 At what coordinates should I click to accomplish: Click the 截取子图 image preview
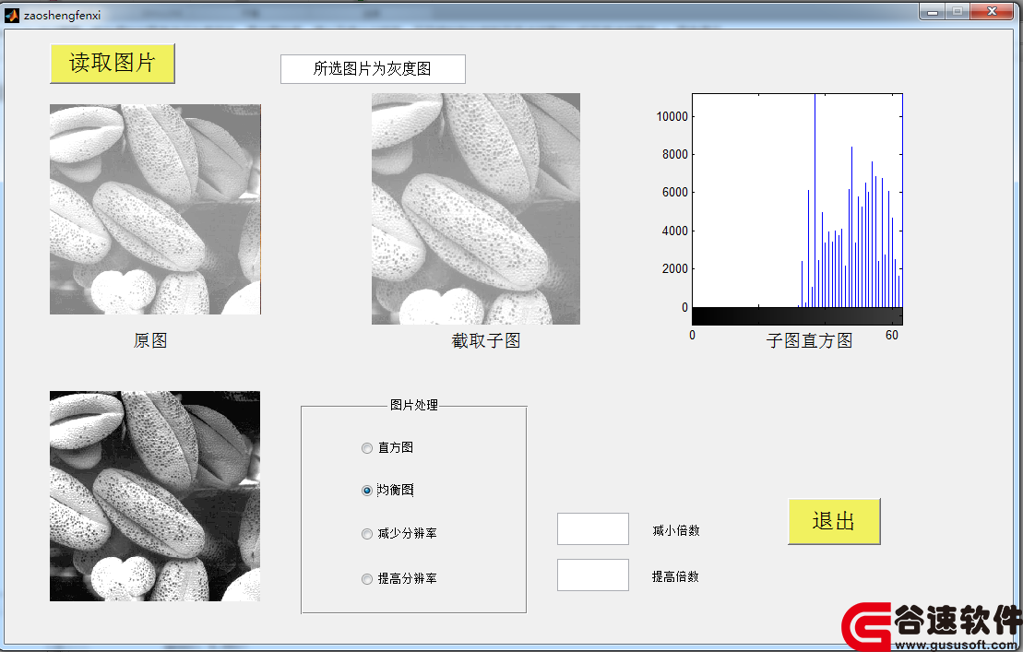click(476, 208)
